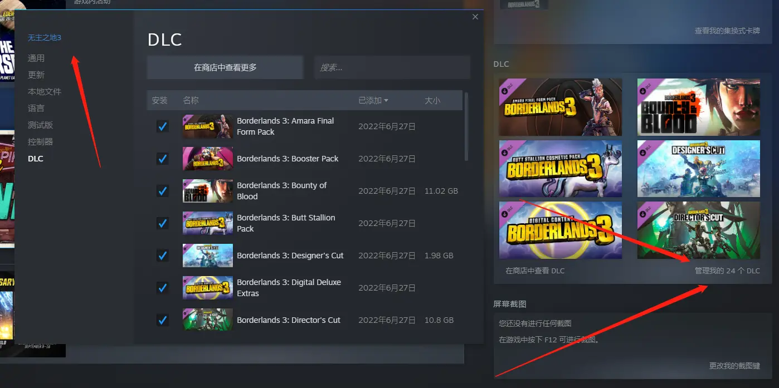The image size is (779, 388).
Task: Click Digital Deluxe Extras list thumbnail
Action: point(207,288)
